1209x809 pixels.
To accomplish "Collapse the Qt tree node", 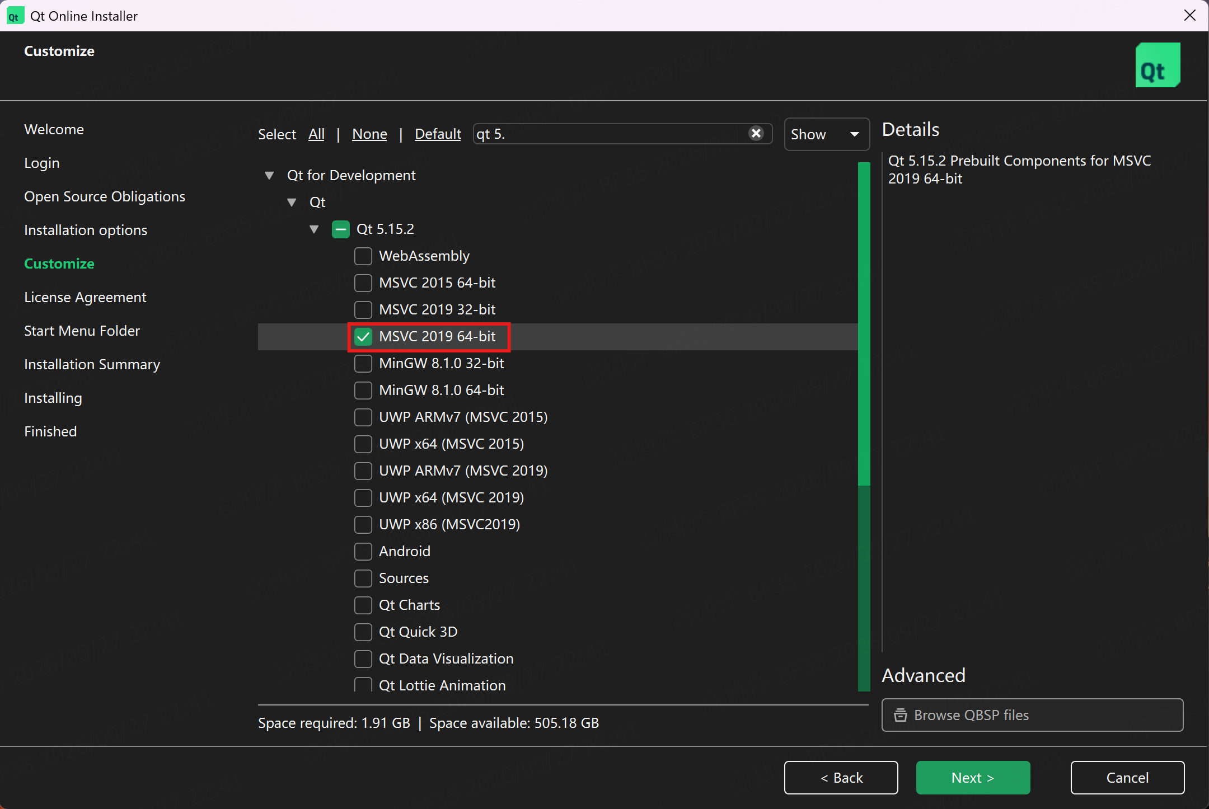I will pos(292,203).
